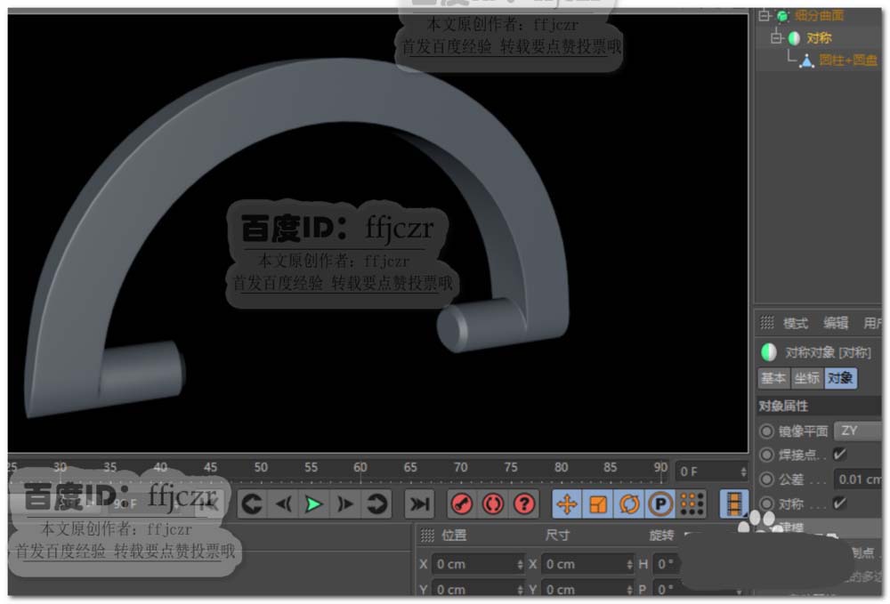Click the polygon object triangle icon
The height and width of the screenshot is (604, 890).
(806, 60)
